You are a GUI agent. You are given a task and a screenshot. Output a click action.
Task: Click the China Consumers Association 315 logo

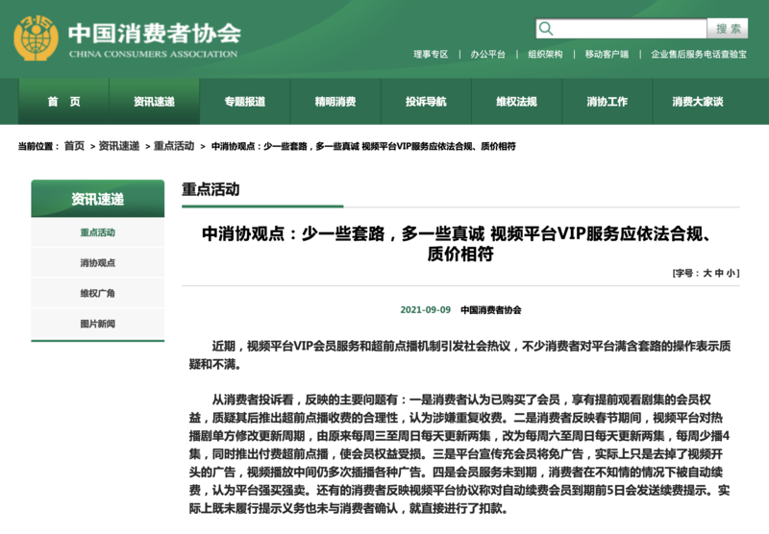click(x=36, y=38)
